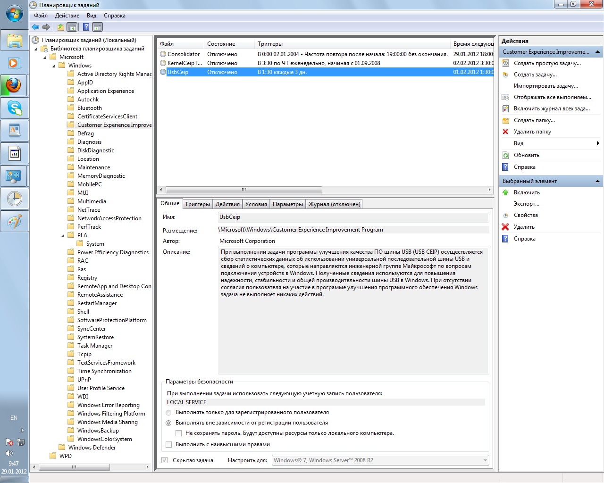Toggle 'Выполнить с наивысшими правами' checkbox
This screenshot has width=604, height=483.
point(168,444)
